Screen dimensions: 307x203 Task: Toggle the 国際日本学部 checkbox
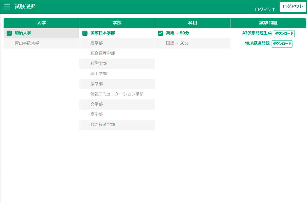pyautogui.click(x=85, y=33)
